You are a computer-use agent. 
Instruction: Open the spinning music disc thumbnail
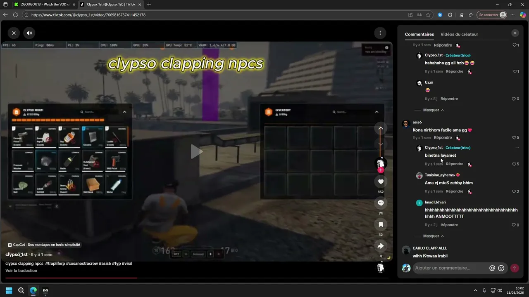point(381,267)
